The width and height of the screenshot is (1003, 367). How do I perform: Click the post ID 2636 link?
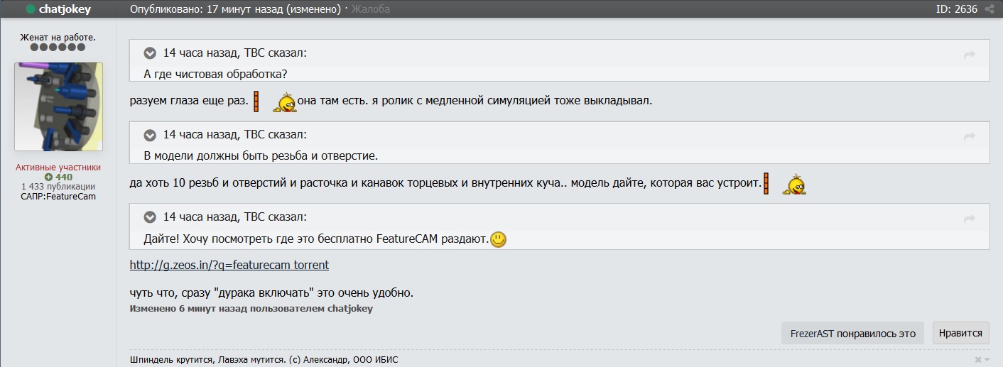pyautogui.click(x=957, y=9)
